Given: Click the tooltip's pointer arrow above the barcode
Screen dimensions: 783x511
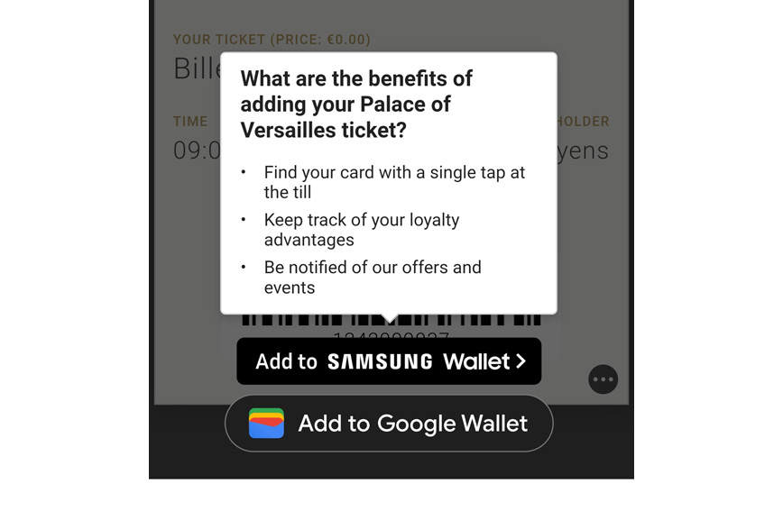Looking at the screenshot, I should pos(389,317).
